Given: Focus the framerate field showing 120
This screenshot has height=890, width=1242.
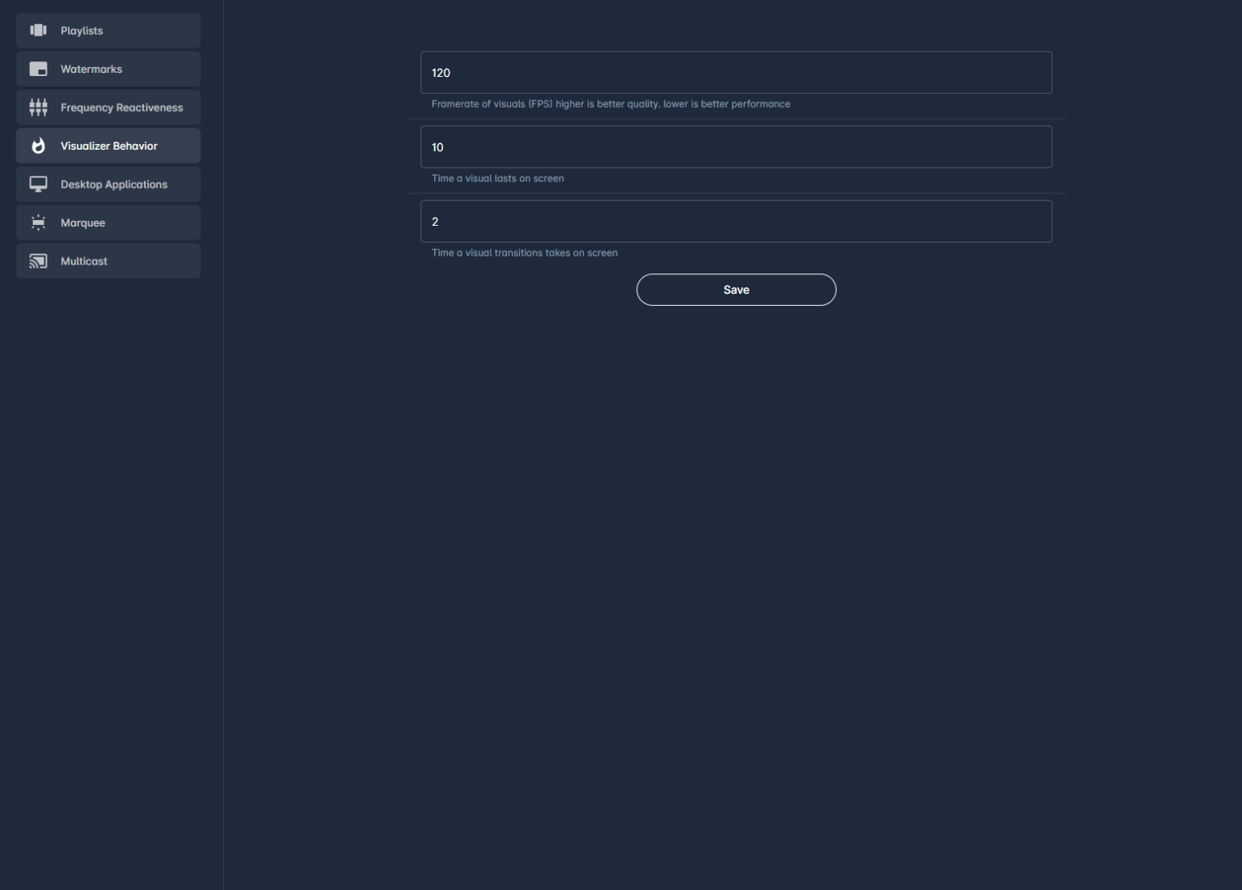Looking at the screenshot, I should pyautogui.click(x=736, y=73).
